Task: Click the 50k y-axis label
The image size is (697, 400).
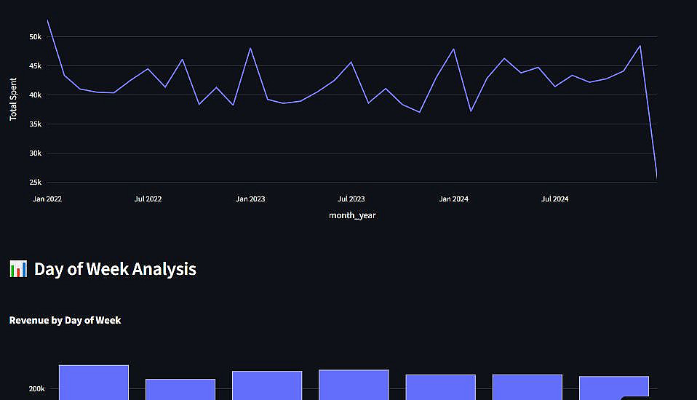Action: tap(36, 37)
